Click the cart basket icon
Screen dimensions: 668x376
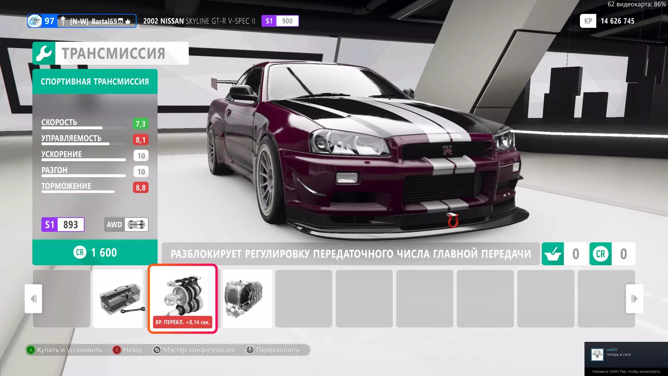point(552,254)
